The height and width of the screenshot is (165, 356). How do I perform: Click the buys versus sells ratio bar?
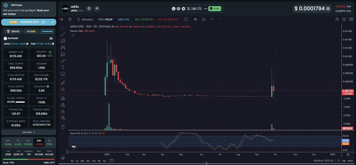[28, 159]
